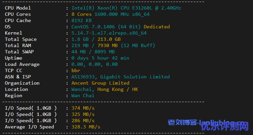The height and width of the screenshot is (135, 253).
Task: Select the Total SWAP value
Action: tap(93, 52)
